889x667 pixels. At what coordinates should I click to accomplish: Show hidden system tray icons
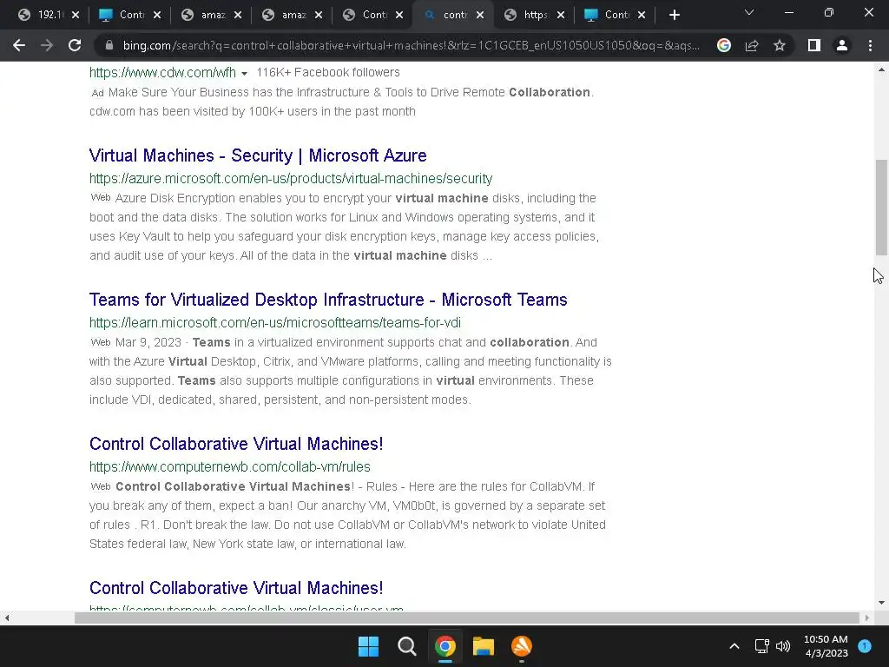(734, 646)
